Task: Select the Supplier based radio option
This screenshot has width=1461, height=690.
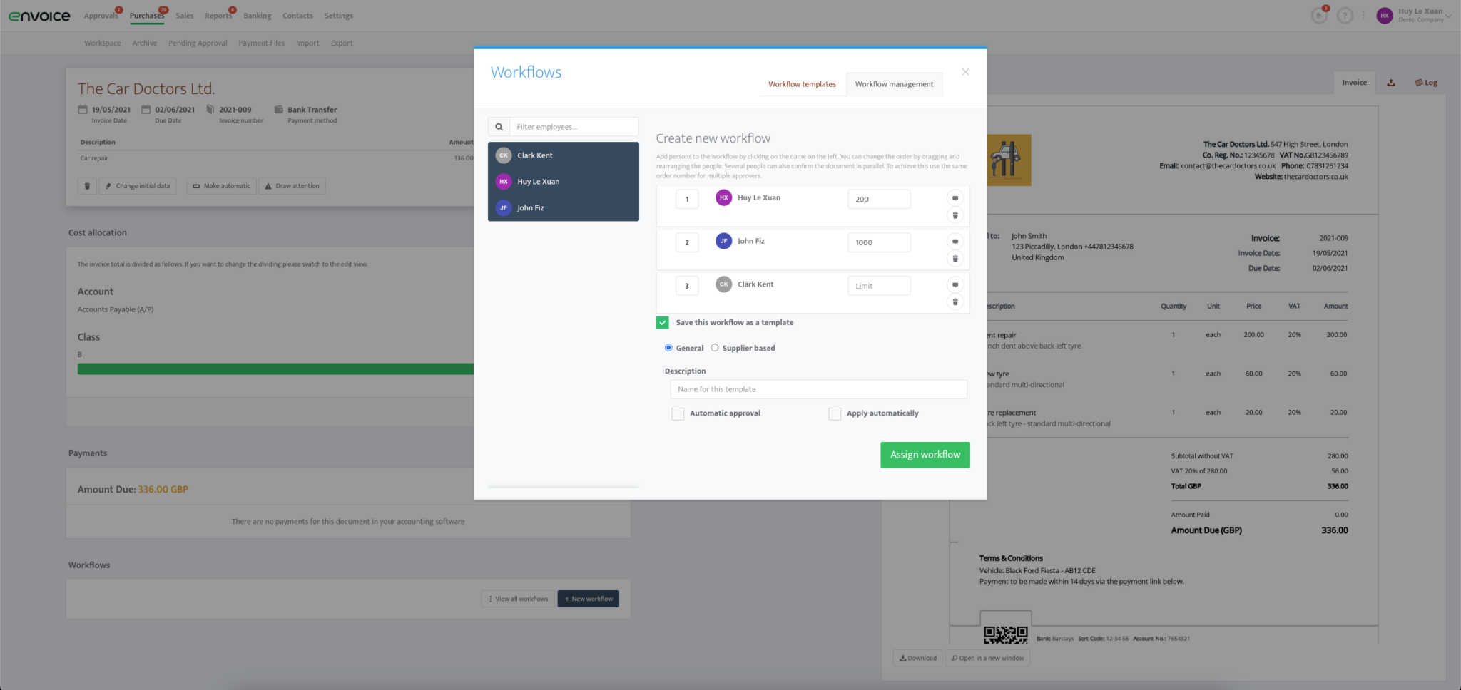Action: click(x=715, y=348)
